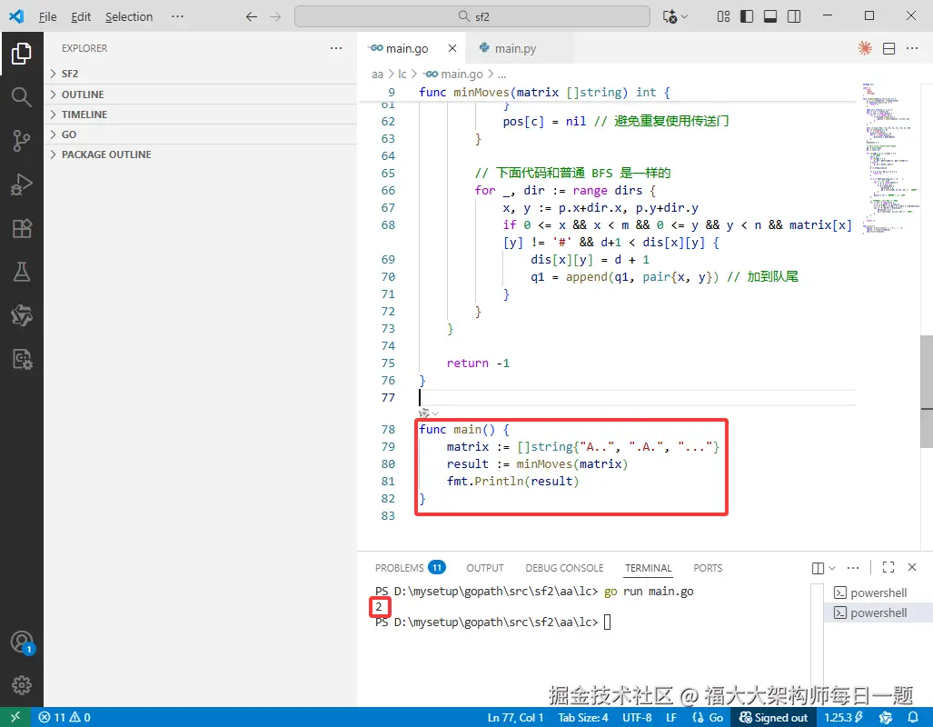Viewport: 933px width, 727px height.
Task: Split the editor layout
Action: click(889, 49)
